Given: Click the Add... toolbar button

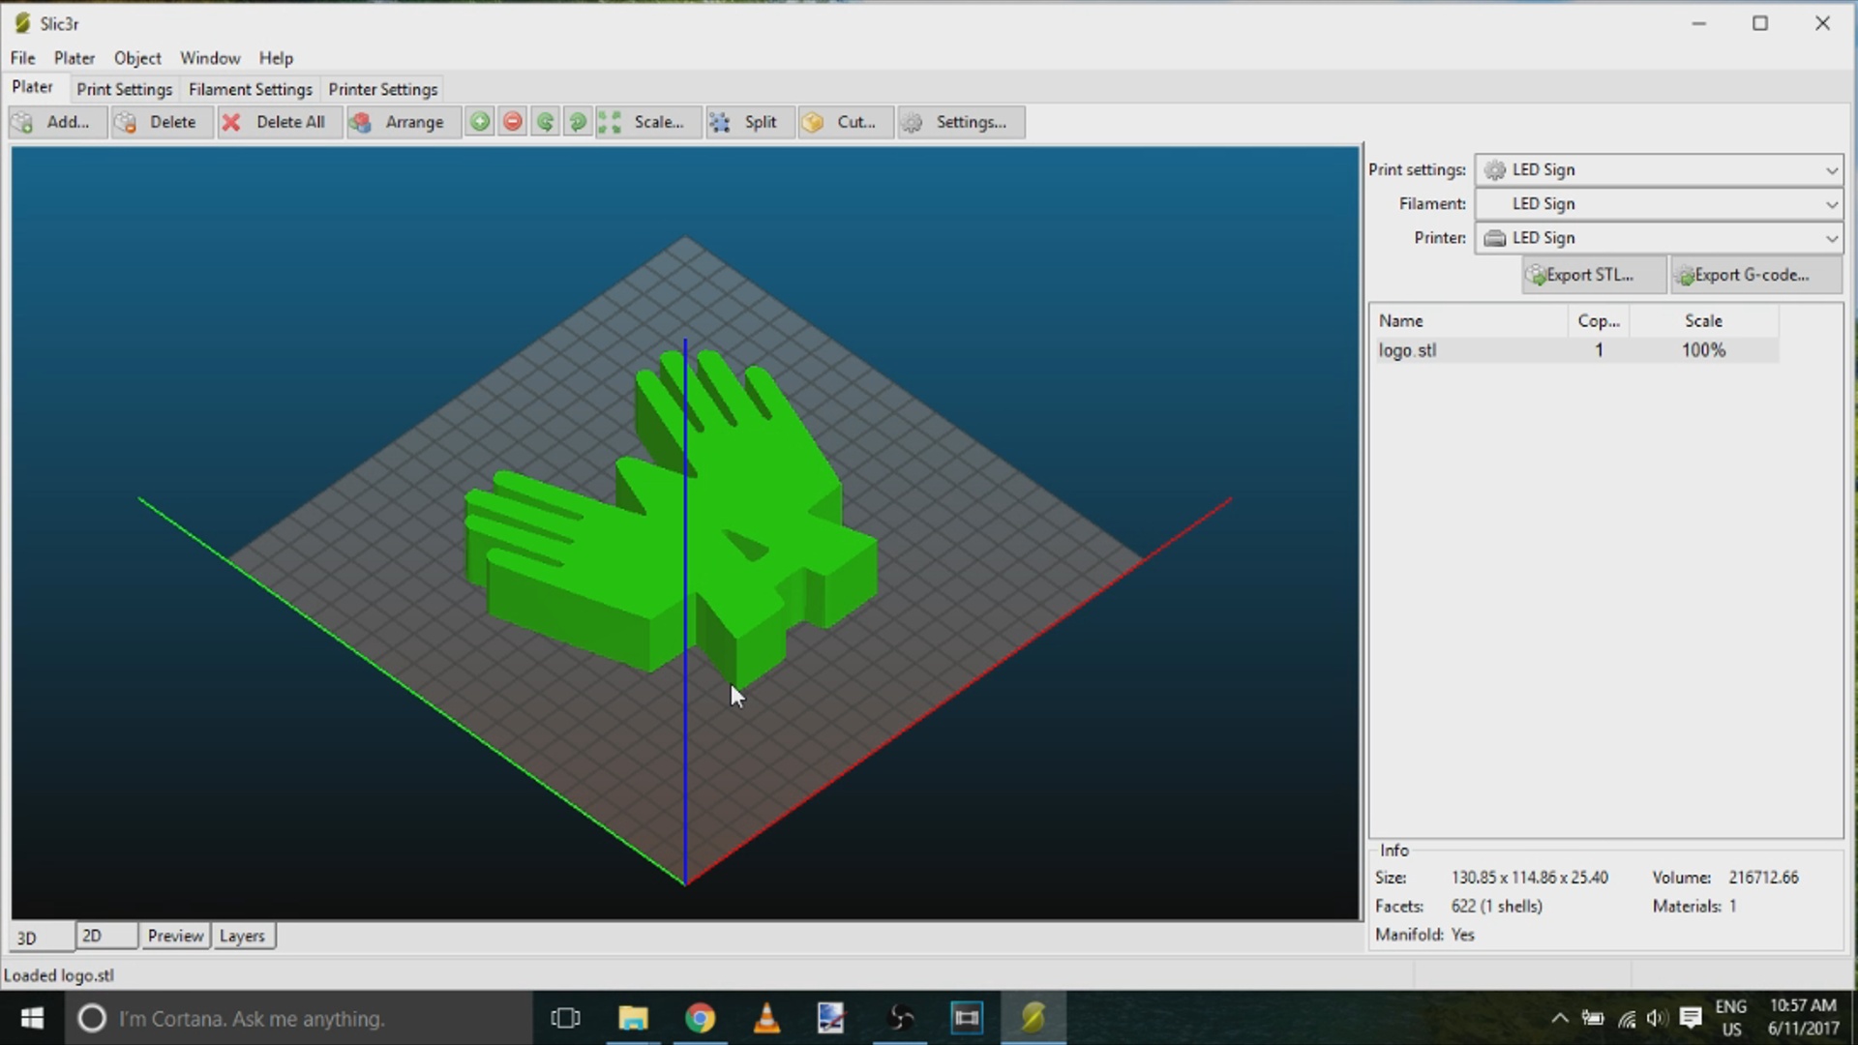Looking at the screenshot, I should (x=57, y=122).
